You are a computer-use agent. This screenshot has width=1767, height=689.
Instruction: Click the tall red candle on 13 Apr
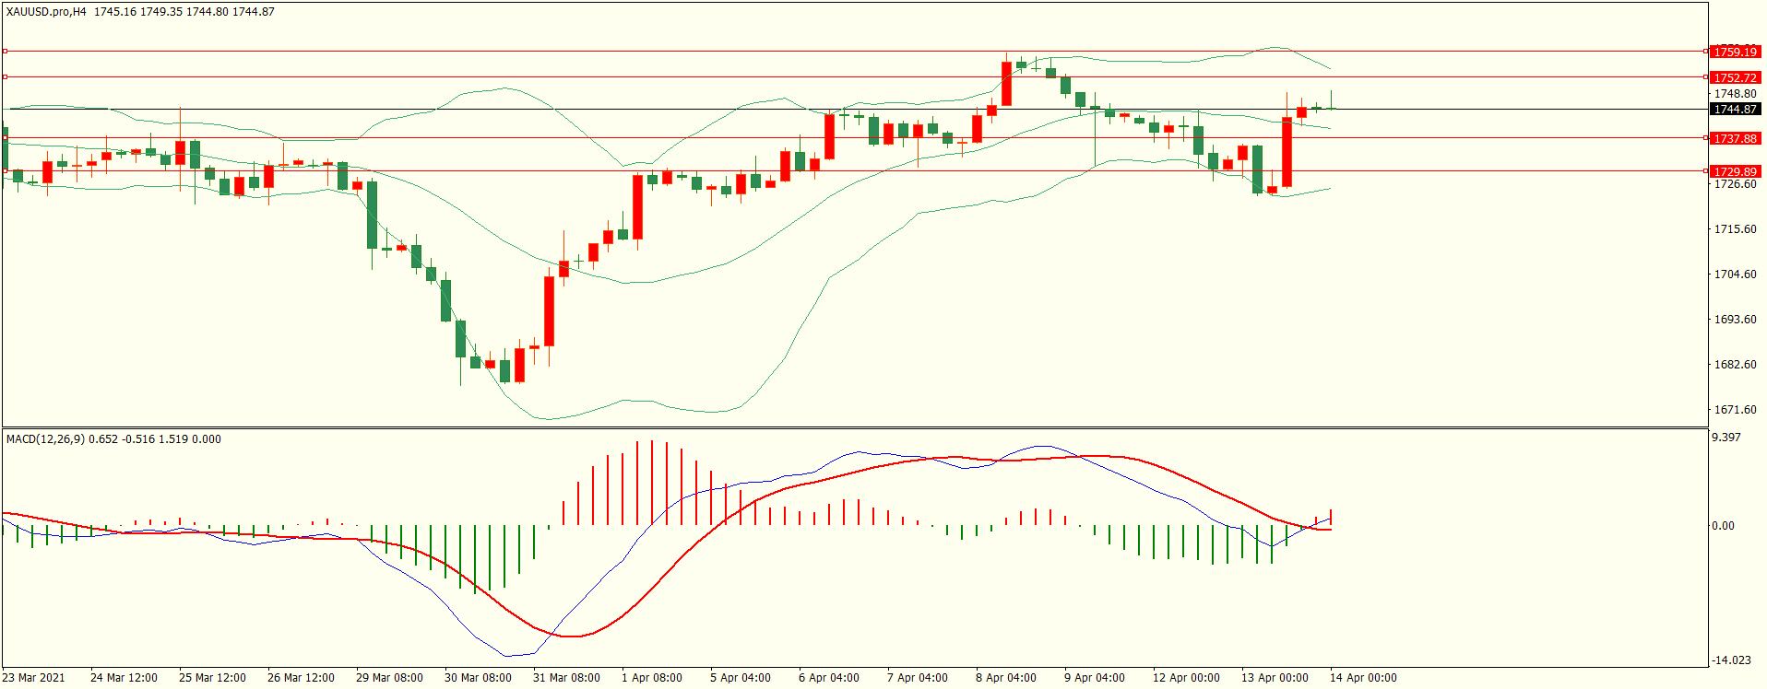[x=1287, y=152]
